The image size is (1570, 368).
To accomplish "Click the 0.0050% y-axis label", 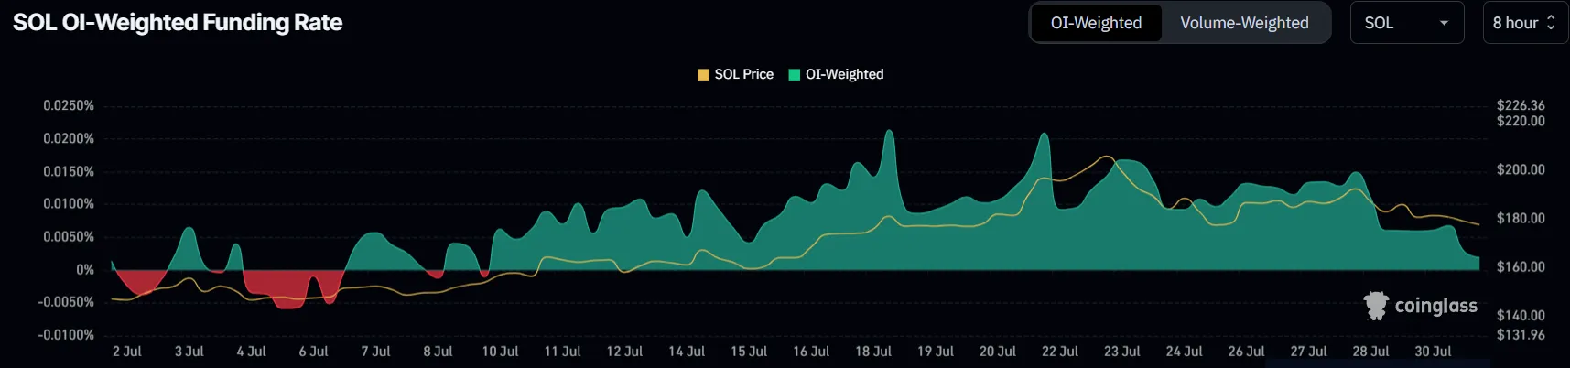I will 69,236.
